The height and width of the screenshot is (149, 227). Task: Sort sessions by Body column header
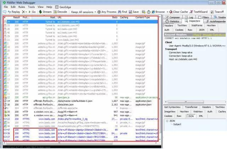[115, 17]
